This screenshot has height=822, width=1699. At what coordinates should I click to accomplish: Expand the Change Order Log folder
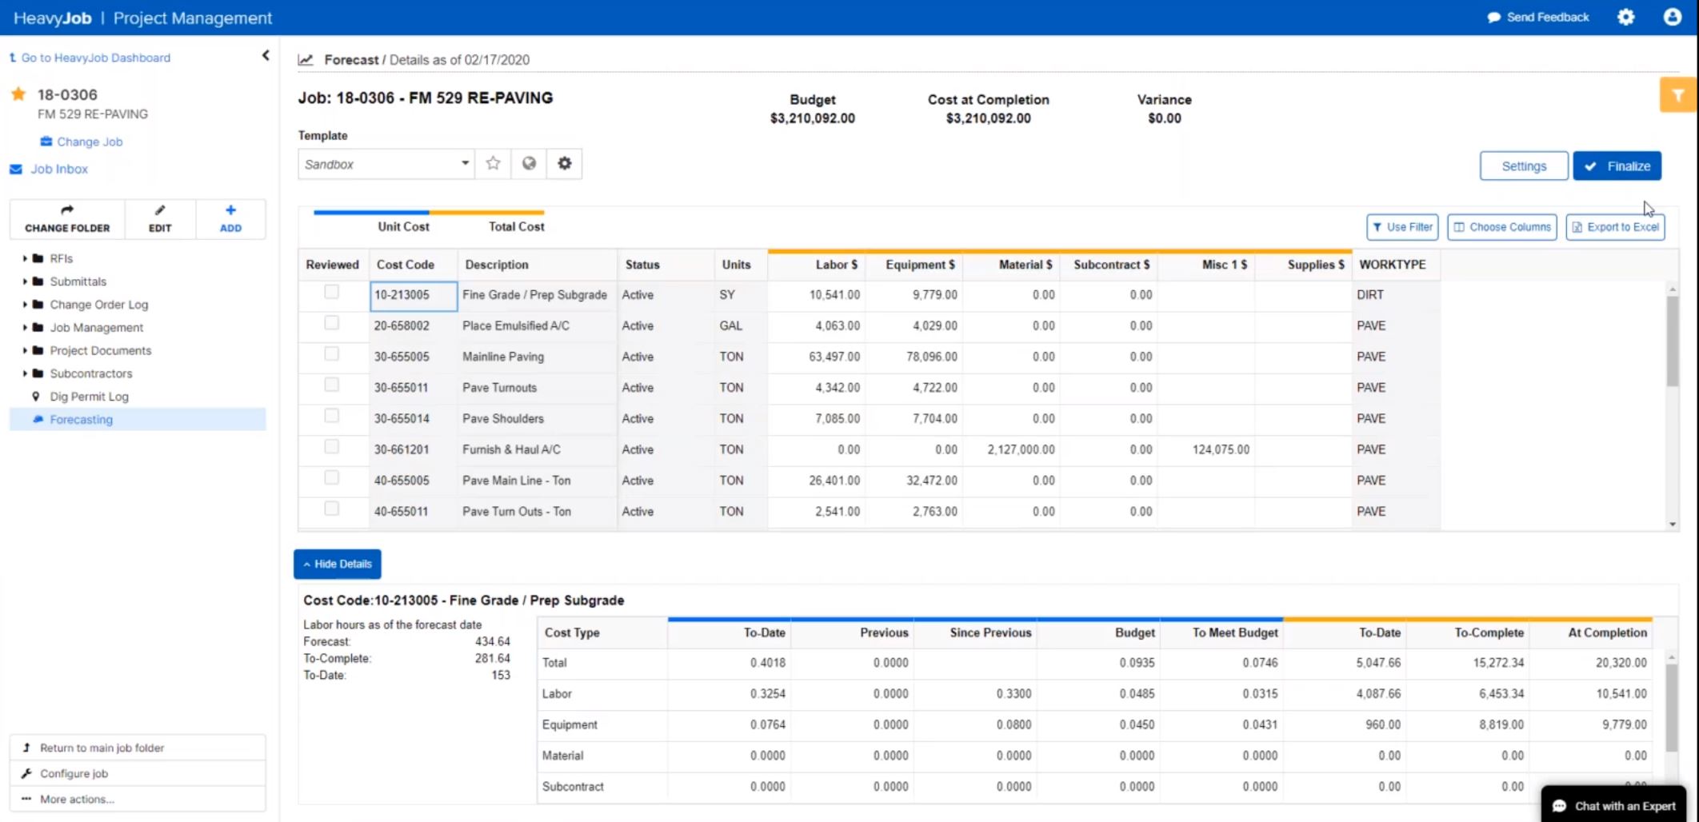[25, 305]
